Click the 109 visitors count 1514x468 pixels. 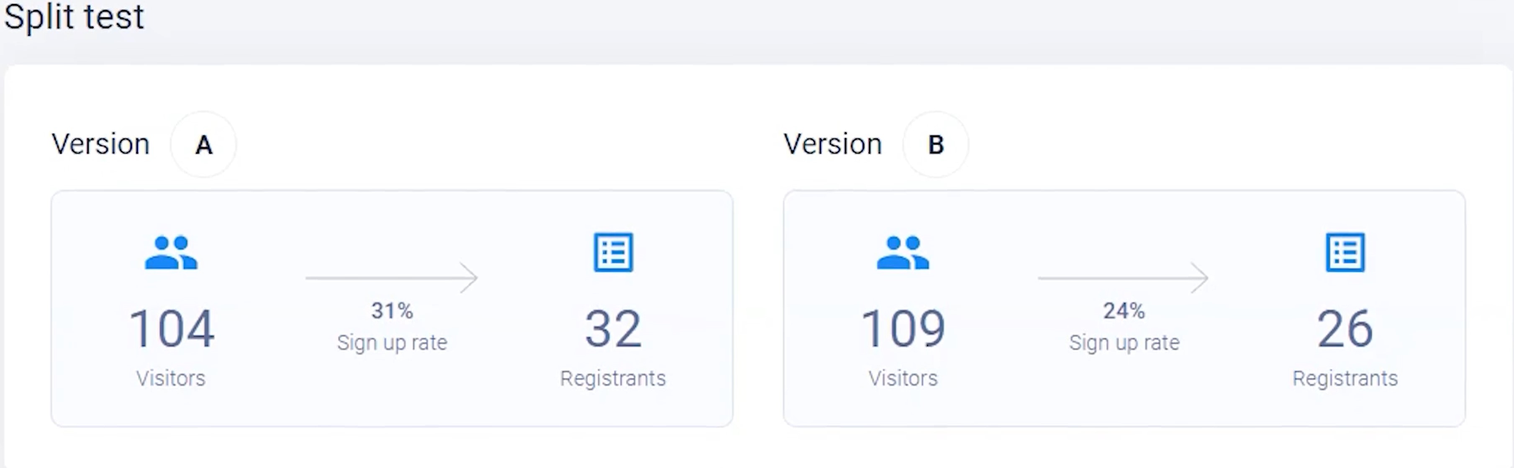(903, 329)
